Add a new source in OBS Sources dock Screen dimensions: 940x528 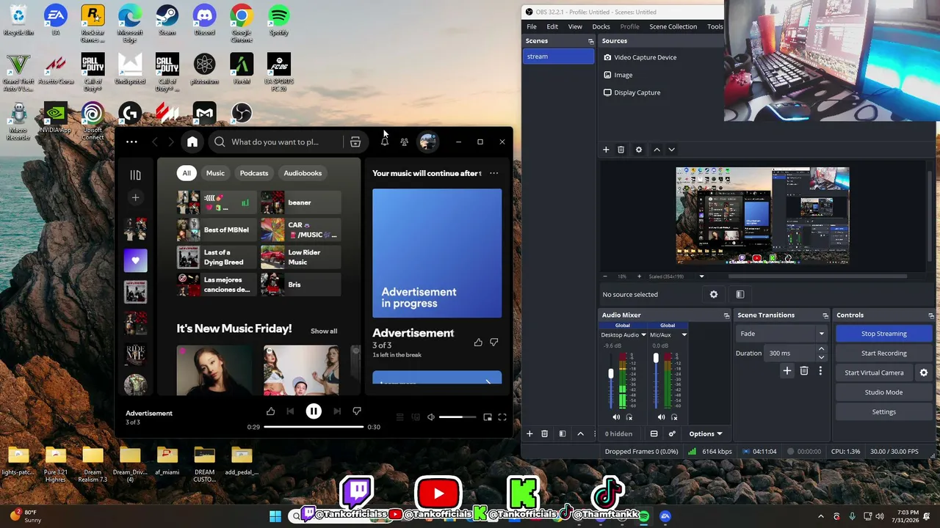606,150
